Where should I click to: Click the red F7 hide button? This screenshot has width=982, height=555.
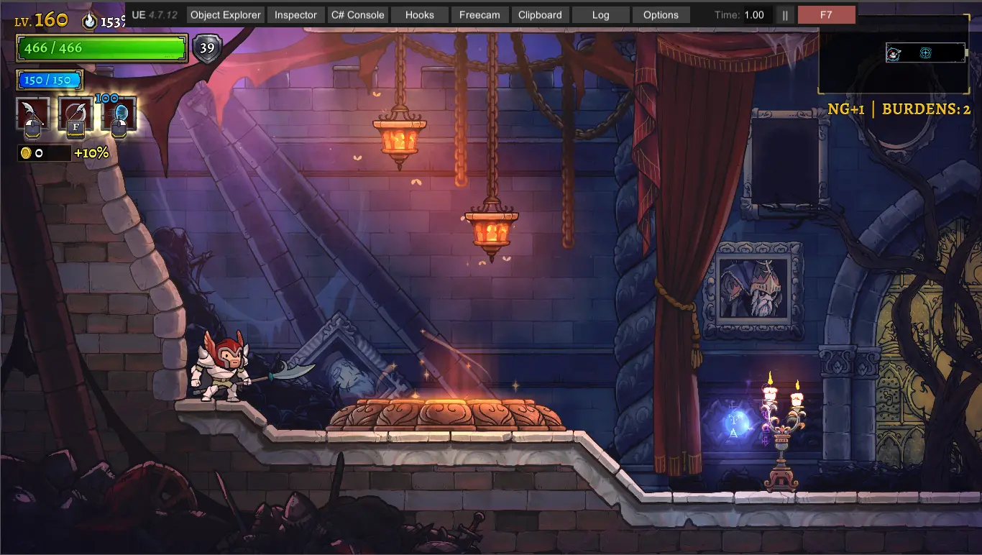click(x=826, y=14)
